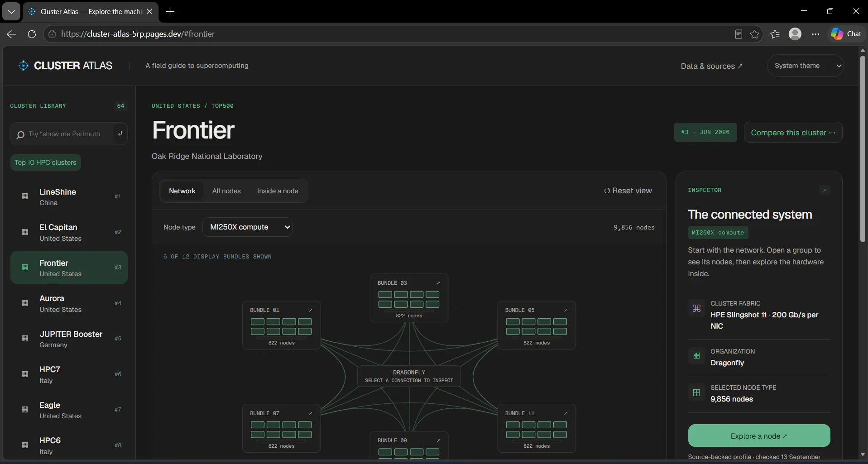Viewport: 868px width, 464px height.
Task: Click the Organization grid icon
Action: 696,356
